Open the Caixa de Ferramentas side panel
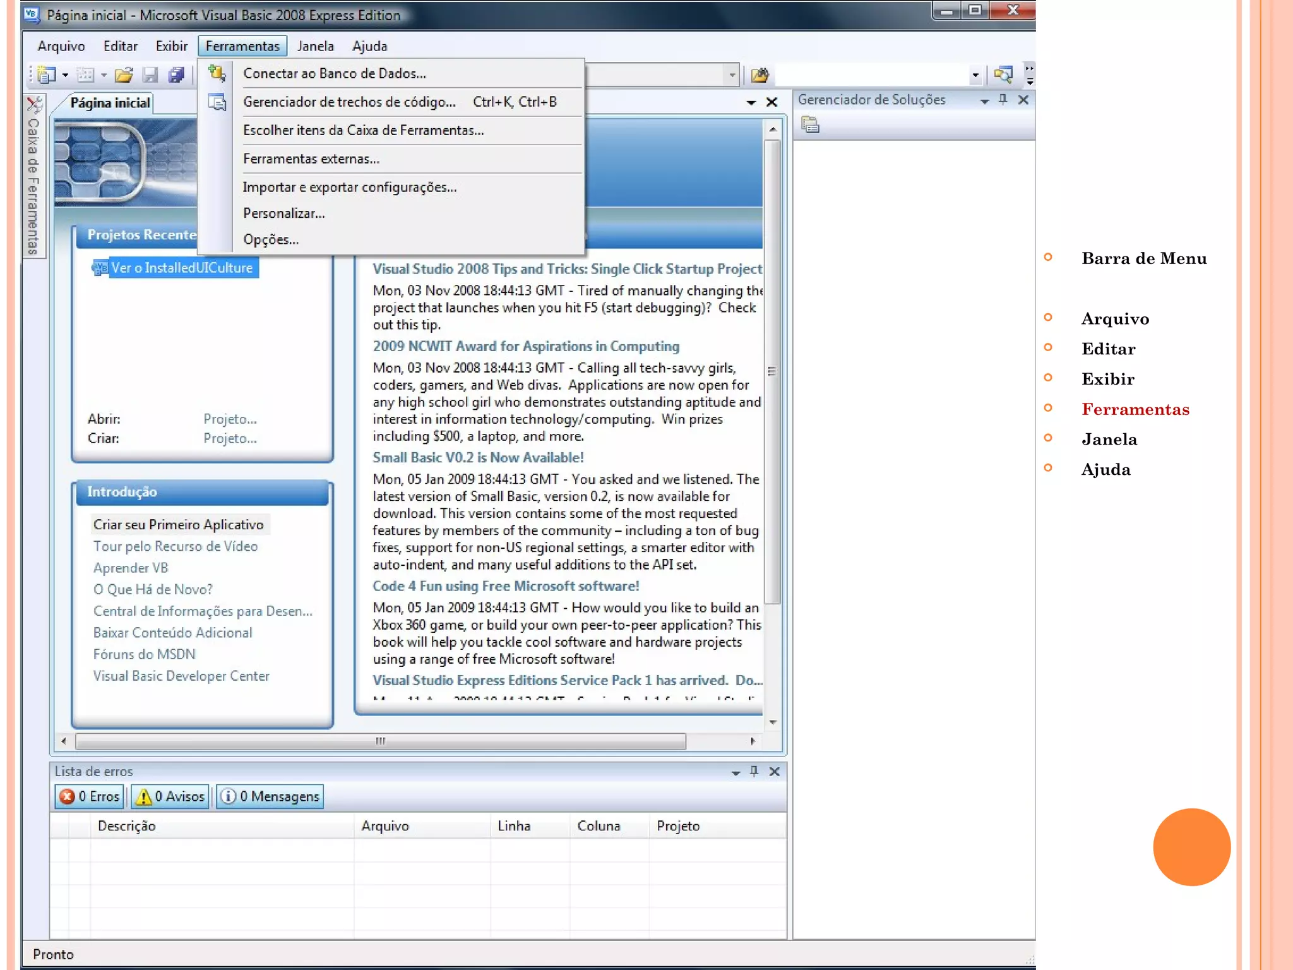 pos(33,177)
